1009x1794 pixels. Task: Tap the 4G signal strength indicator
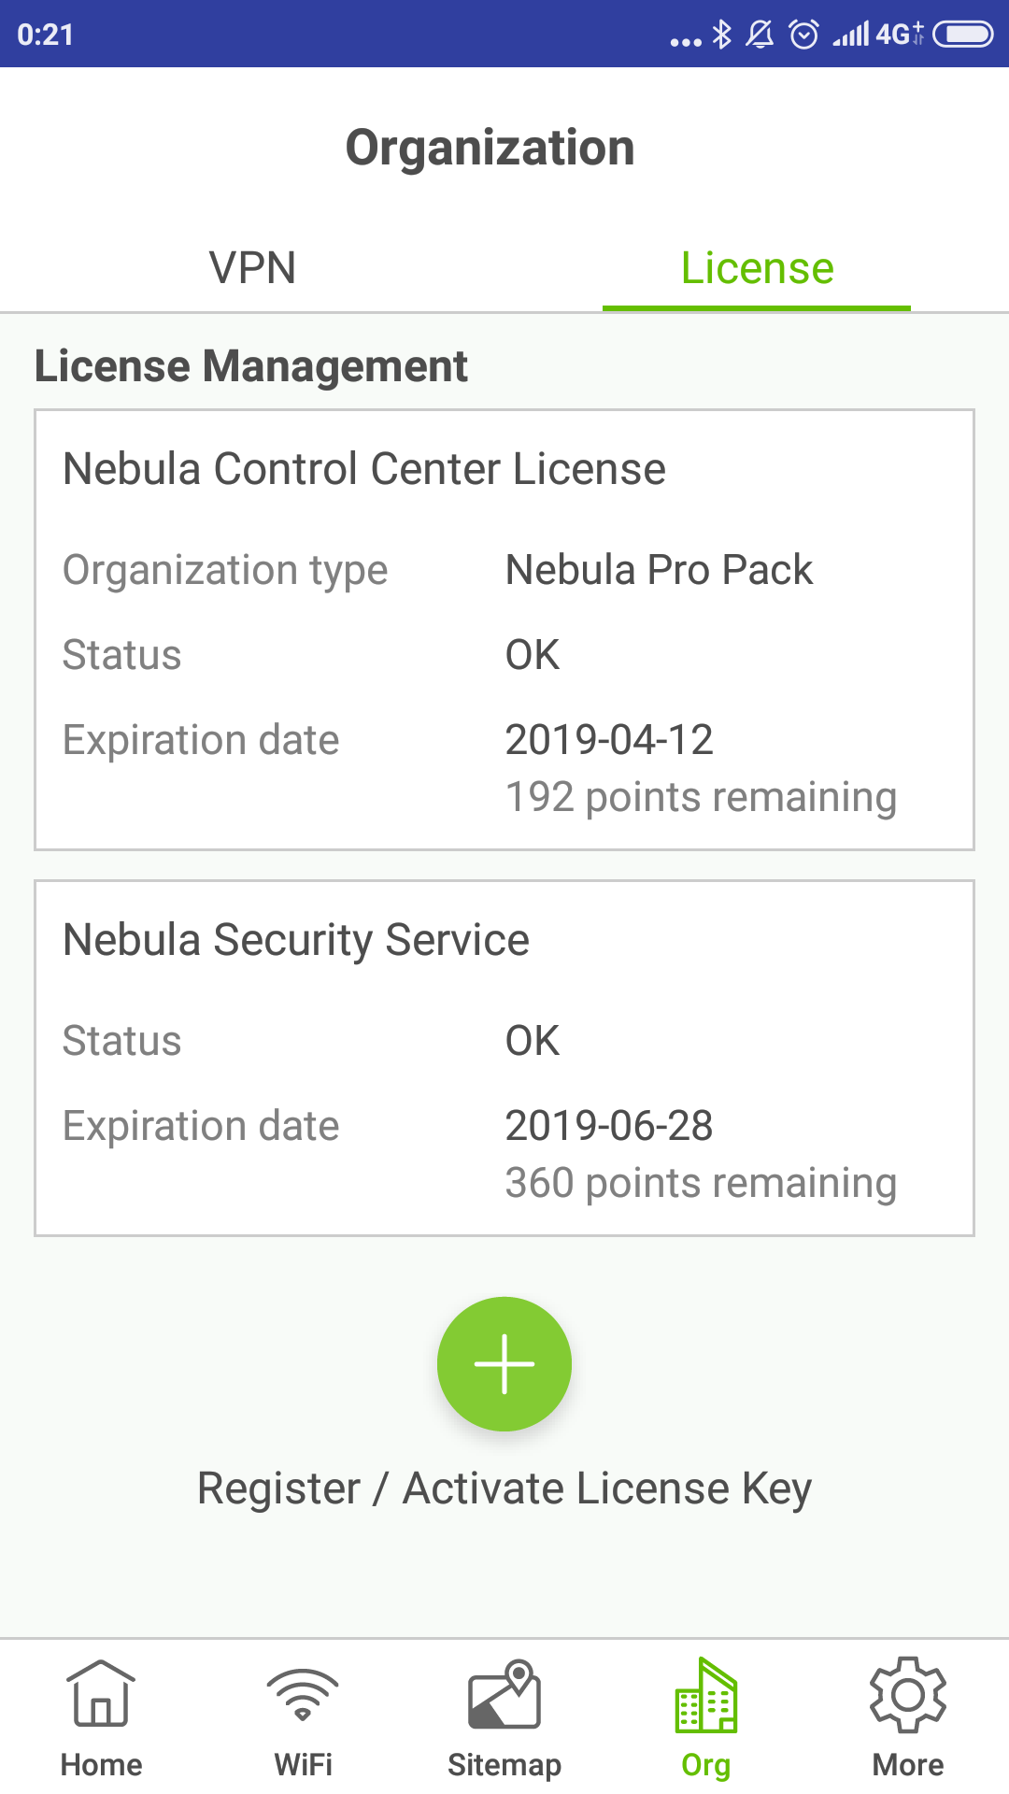[x=876, y=35]
